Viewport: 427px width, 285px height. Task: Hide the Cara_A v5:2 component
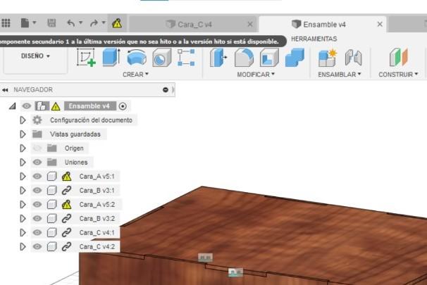click(37, 205)
